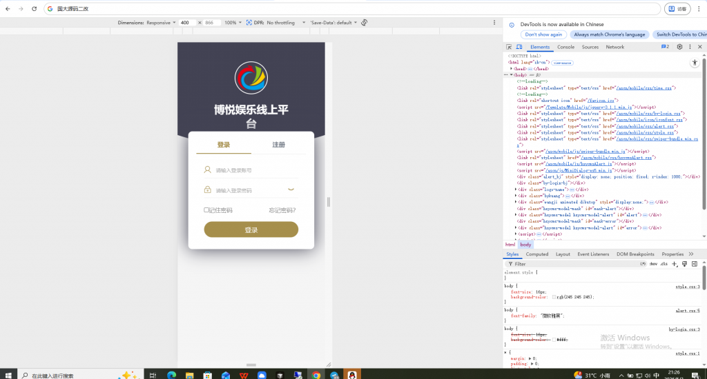
Task: Open the Dimensions Responsive dropdown
Action: pyautogui.click(x=160, y=23)
